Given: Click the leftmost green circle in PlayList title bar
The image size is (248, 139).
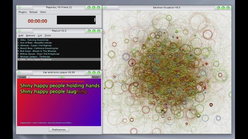Looking at the screenshot, I should (89, 31).
